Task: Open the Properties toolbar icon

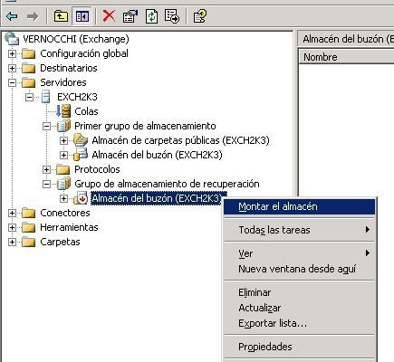Action: pos(130,16)
